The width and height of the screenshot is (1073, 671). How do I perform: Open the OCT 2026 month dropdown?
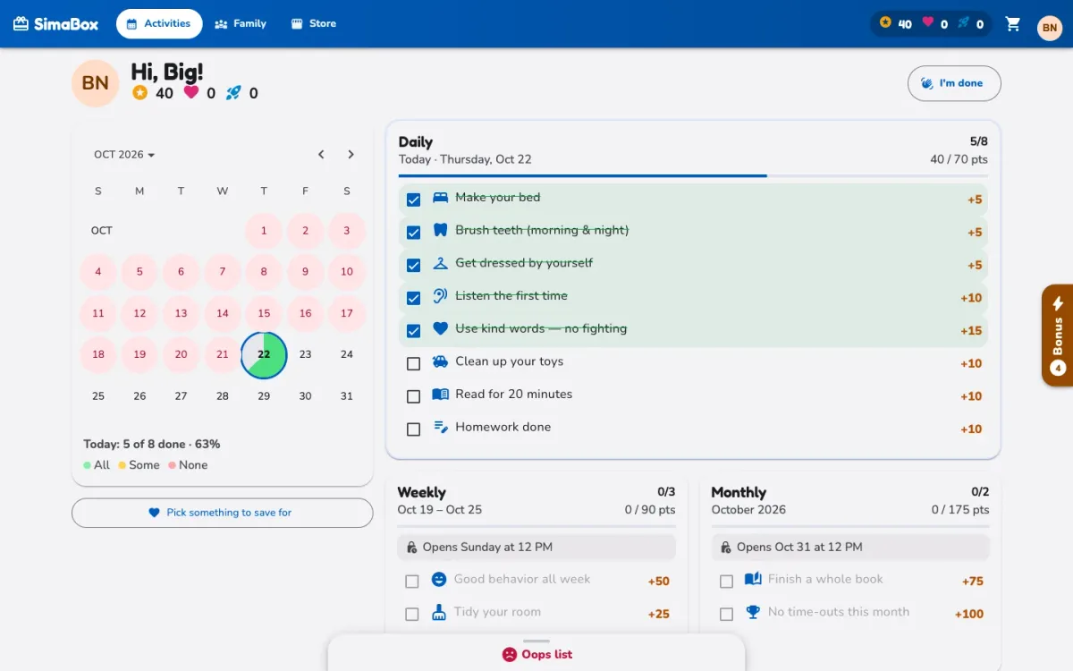(x=124, y=155)
